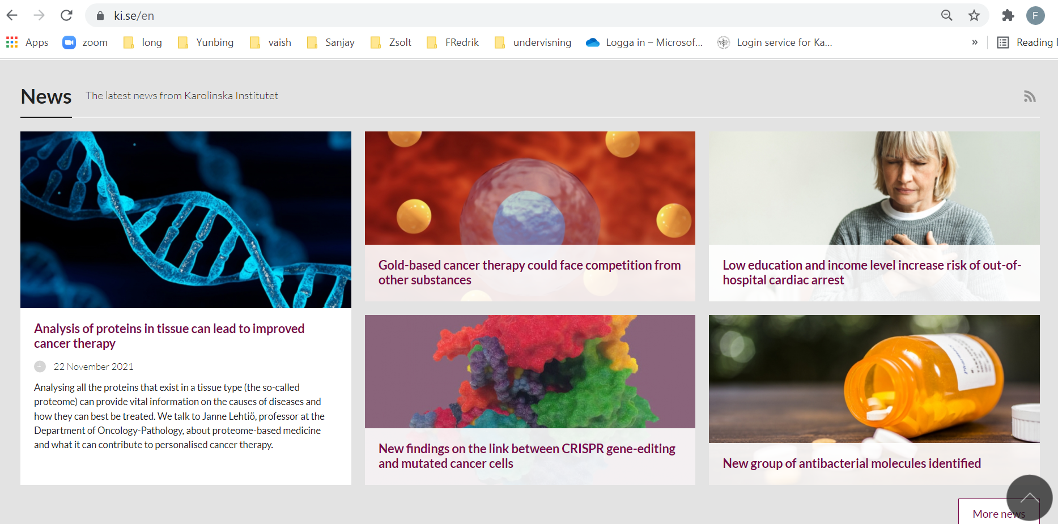This screenshot has height=524, width=1058.
Task: Open the Yunbing bookmark folder
Action: [206, 42]
